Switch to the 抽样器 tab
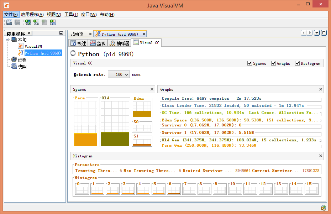The height and width of the screenshot is (214, 331). point(120,43)
